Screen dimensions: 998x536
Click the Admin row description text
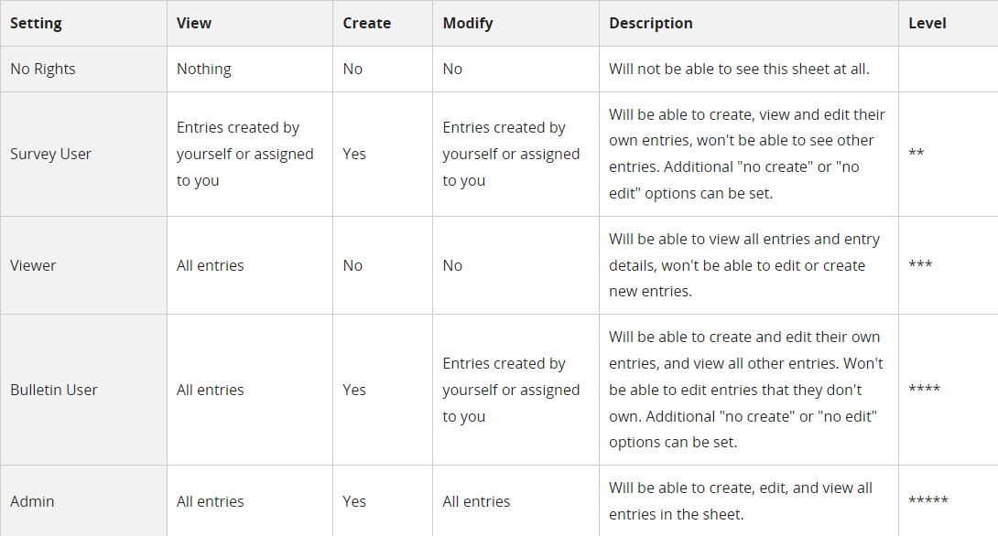(x=740, y=501)
